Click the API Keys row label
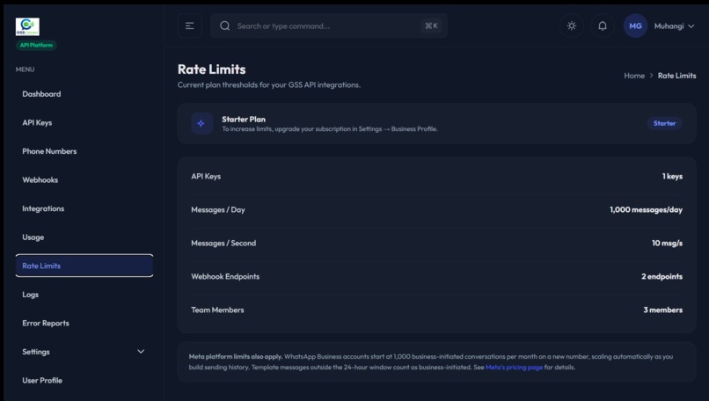 point(206,176)
